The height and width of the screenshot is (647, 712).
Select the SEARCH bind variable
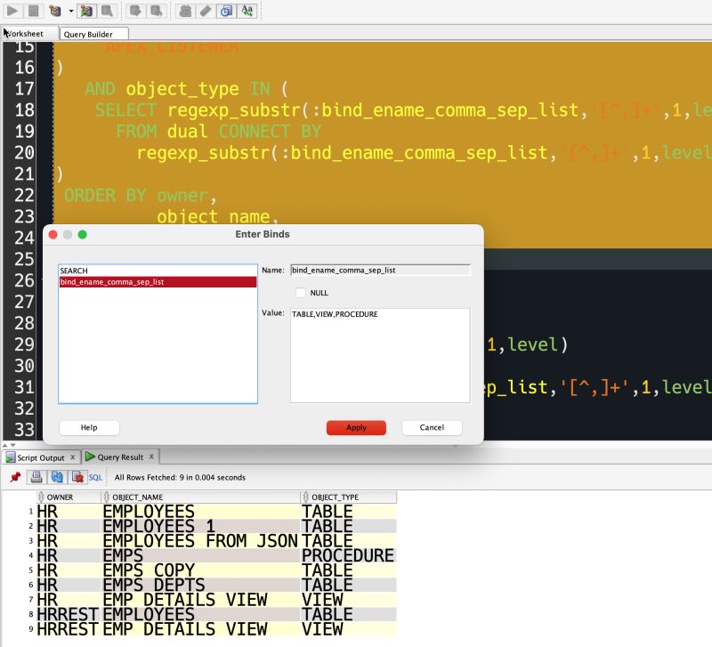(76, 270)
